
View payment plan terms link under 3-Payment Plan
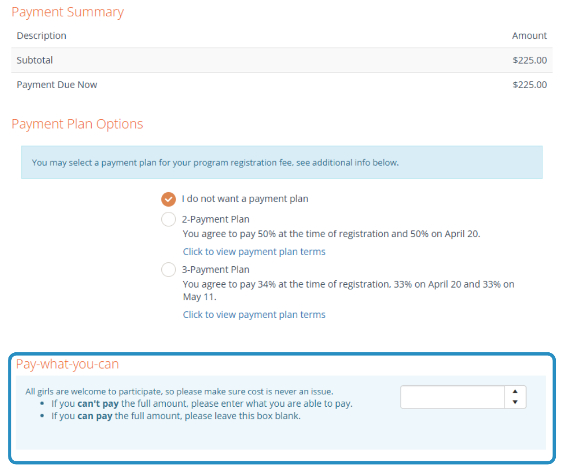(x=254, y=315)
